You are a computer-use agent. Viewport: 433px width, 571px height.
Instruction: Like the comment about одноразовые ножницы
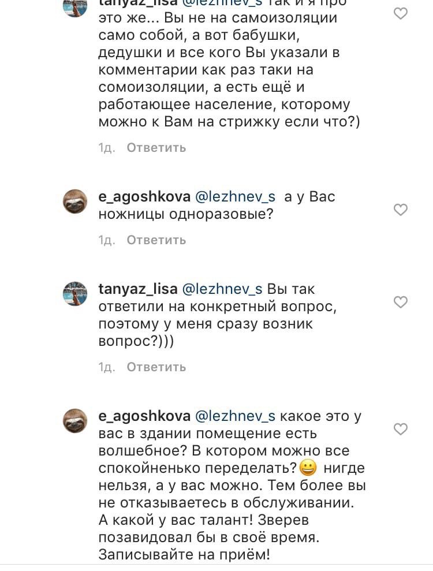tap(400, 210)
